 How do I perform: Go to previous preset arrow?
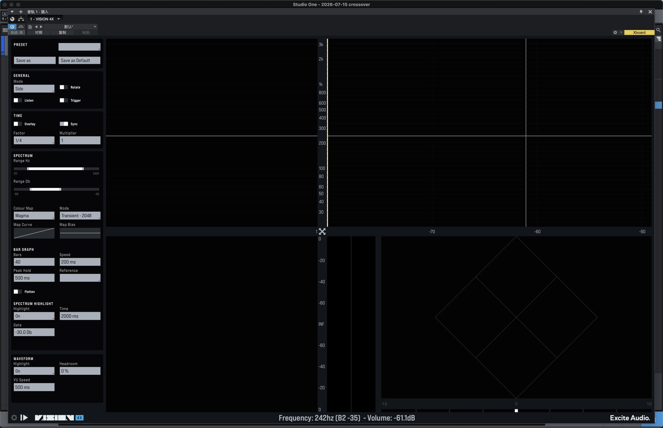tap(36, 27)
